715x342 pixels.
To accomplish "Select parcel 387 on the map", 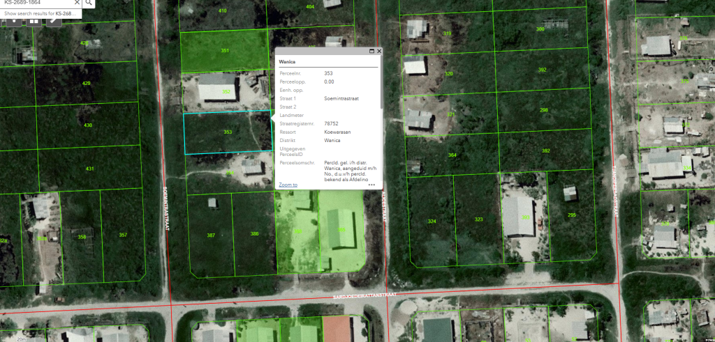I will [211, 235].
